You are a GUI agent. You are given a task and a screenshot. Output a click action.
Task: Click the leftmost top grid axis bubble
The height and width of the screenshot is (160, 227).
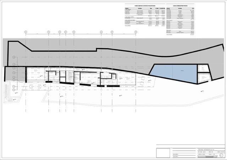point(26,32)
